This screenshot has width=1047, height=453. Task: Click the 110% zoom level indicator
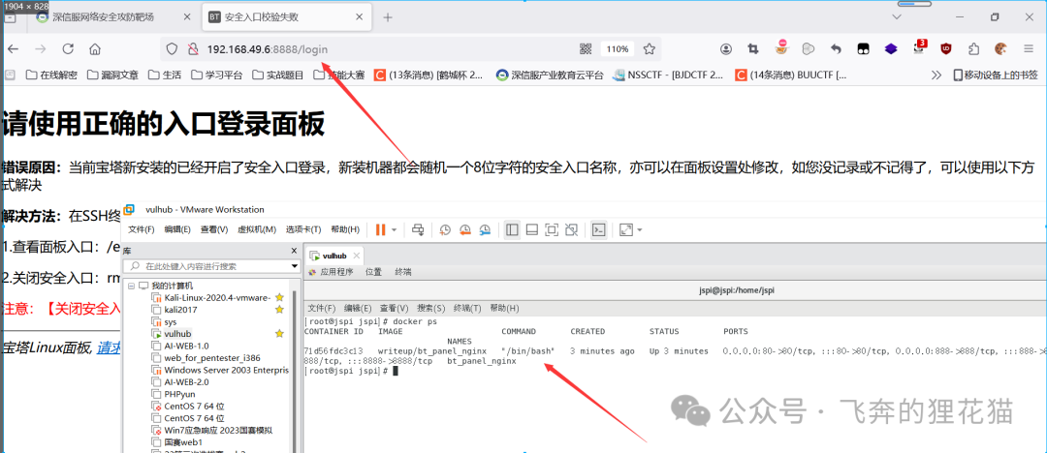pyautogui.click(x=619, y=48)
